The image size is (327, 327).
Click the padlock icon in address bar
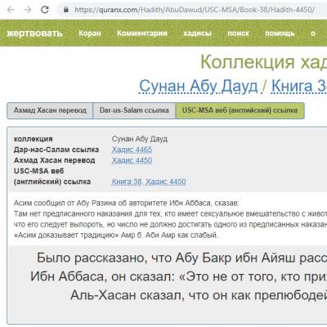click(66, 10)
